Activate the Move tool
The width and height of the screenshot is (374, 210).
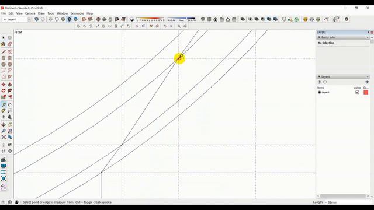[x=4, y=85]
